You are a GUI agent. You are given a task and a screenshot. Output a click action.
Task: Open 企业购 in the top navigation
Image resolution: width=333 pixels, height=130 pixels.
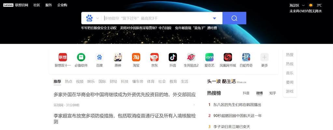62,5
